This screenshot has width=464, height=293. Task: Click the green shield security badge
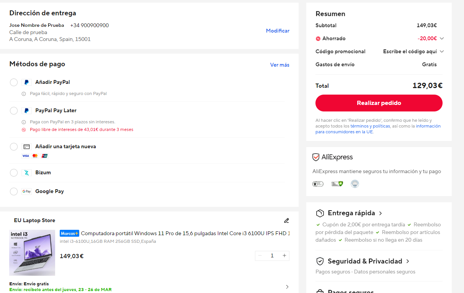pos(337,184)
